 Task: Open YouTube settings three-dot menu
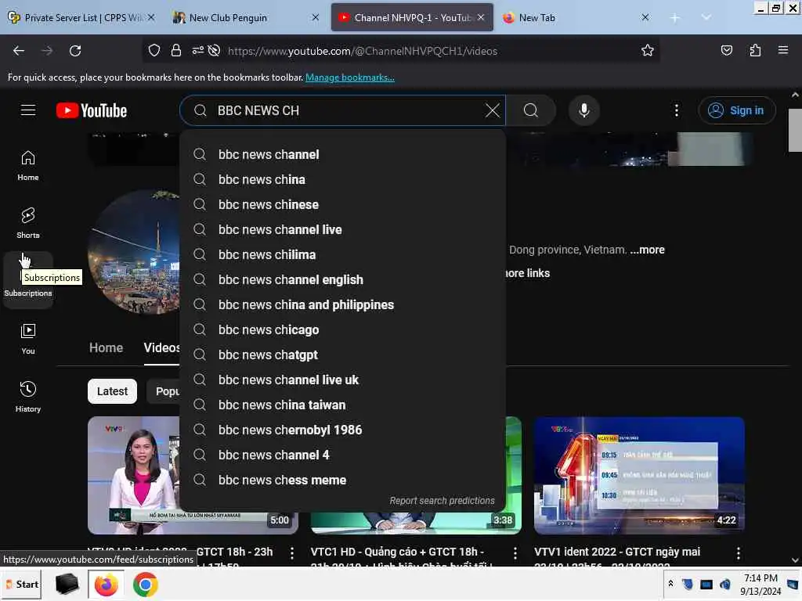point(676,110)
